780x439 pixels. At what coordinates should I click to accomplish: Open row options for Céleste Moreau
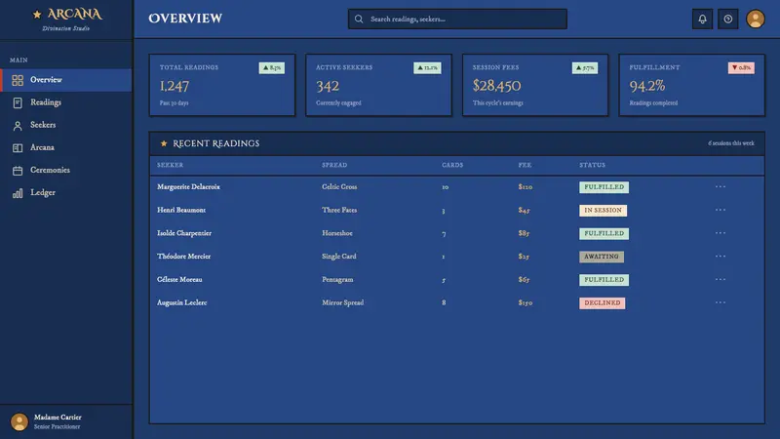tap(721, 279)
